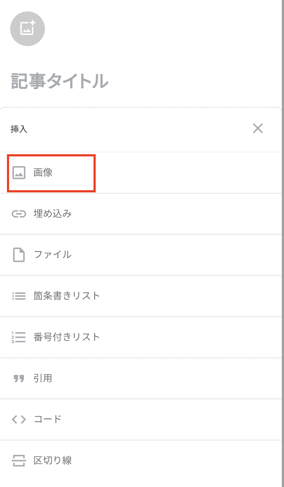Image resolution: width=284 pixels, height=487 pixels.
Task: Select the 引用 quote option
Action: tap(43, 378)
